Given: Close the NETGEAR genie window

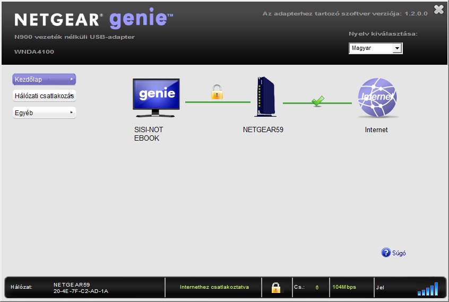Looking at the screenshot, I should point(438,10).
